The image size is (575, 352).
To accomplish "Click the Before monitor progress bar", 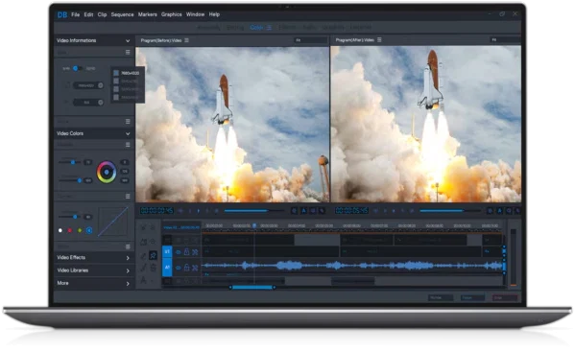I will (253, 211).
